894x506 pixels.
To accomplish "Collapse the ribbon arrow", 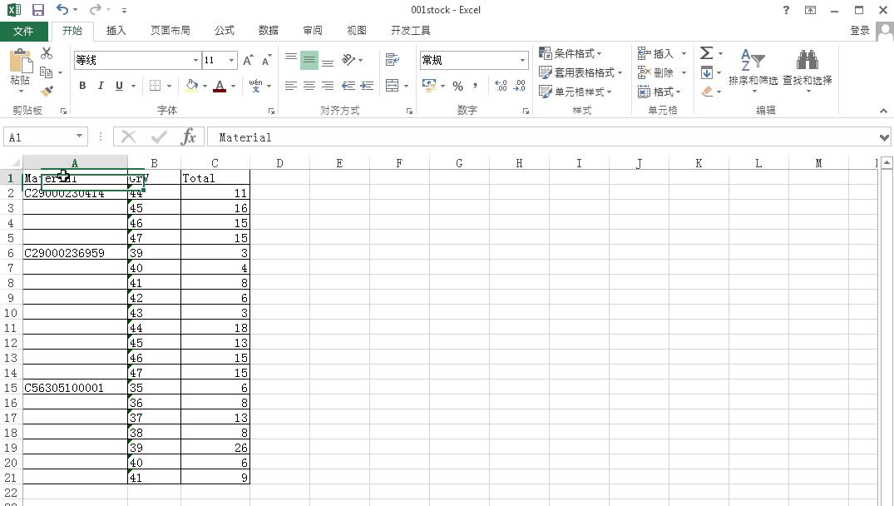I will coord(883,111).
